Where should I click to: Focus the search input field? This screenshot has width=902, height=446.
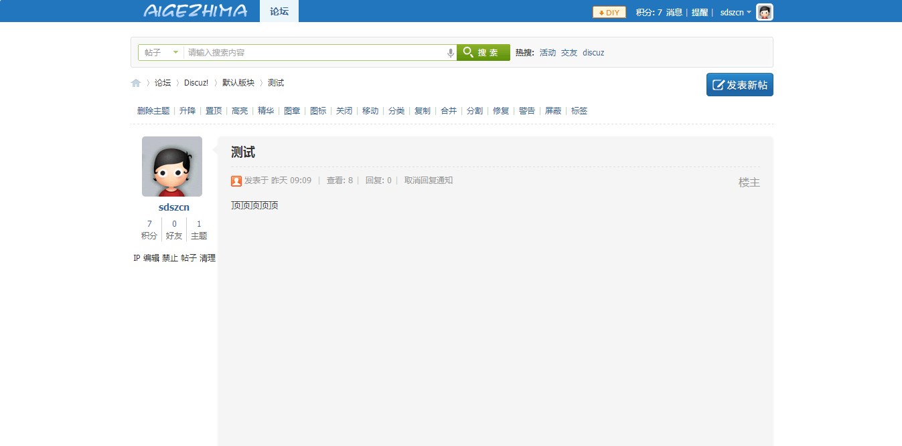(315, 52)
